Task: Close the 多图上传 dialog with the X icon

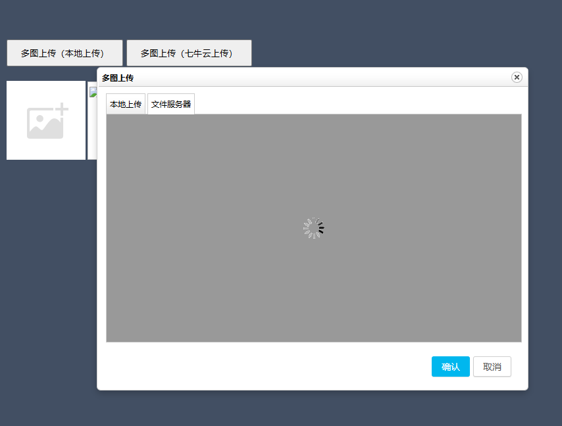Action: tap(517, 78)
